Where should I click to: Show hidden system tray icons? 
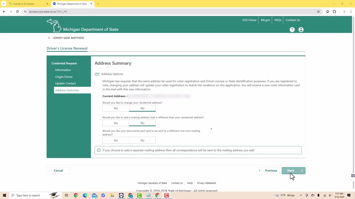[301, 195]
